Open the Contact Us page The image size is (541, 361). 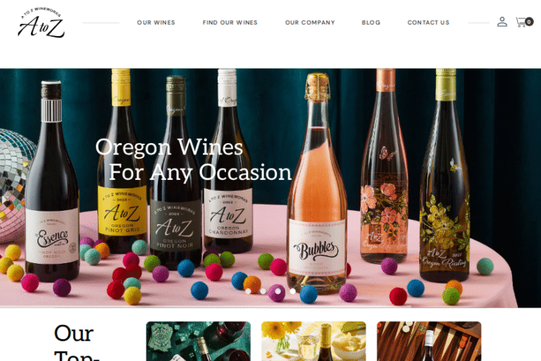tap(428, 23)
